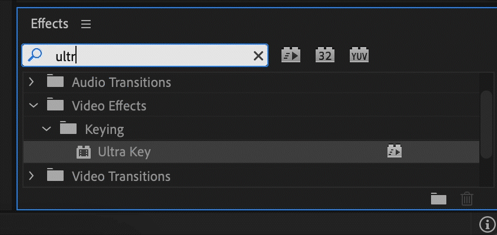The width and height of the screenshot is (497, 235).
Task: Expand the Video Transitions folder
Action: click(x=32, y=175)
